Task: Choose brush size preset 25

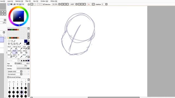Action: (x=10, y=93)
